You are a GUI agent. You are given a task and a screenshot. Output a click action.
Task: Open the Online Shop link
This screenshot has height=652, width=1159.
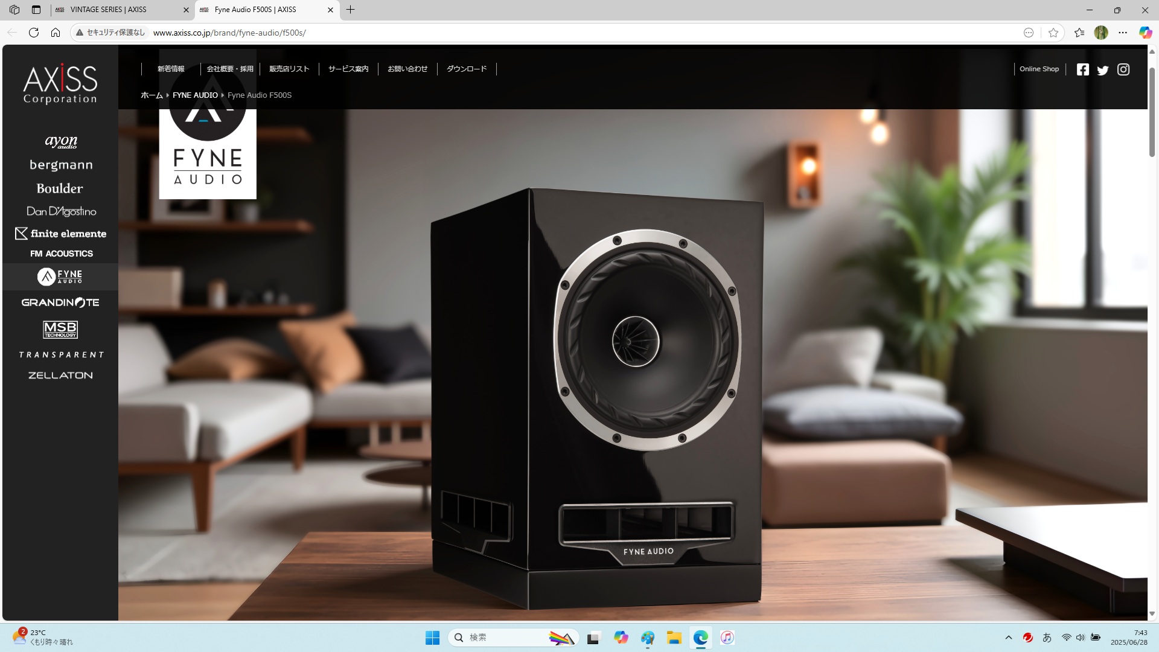[1039, 69]
